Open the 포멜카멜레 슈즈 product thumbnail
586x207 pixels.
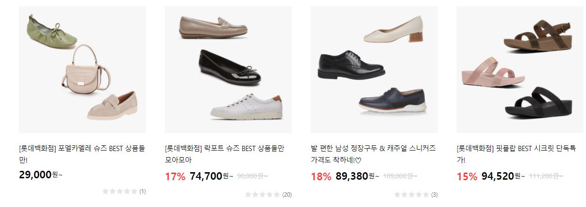click(82, 70)
